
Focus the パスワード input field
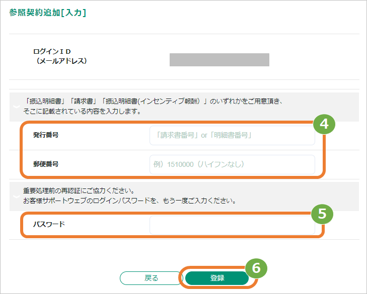tap(232, 225)
